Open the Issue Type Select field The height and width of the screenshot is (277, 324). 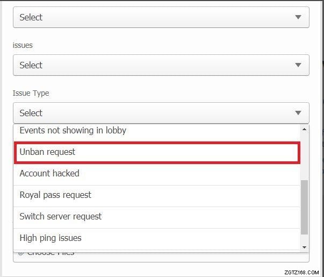[x=161, y=113]
